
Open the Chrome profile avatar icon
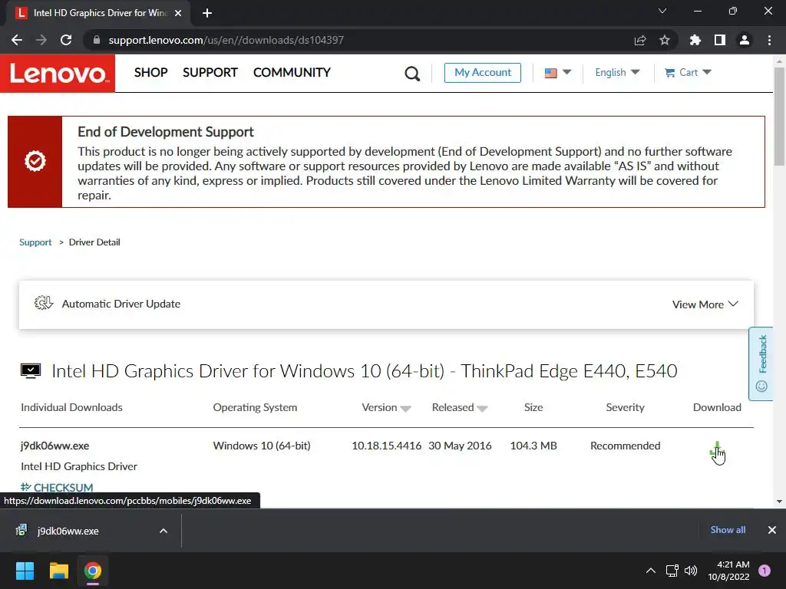point(745,40)
